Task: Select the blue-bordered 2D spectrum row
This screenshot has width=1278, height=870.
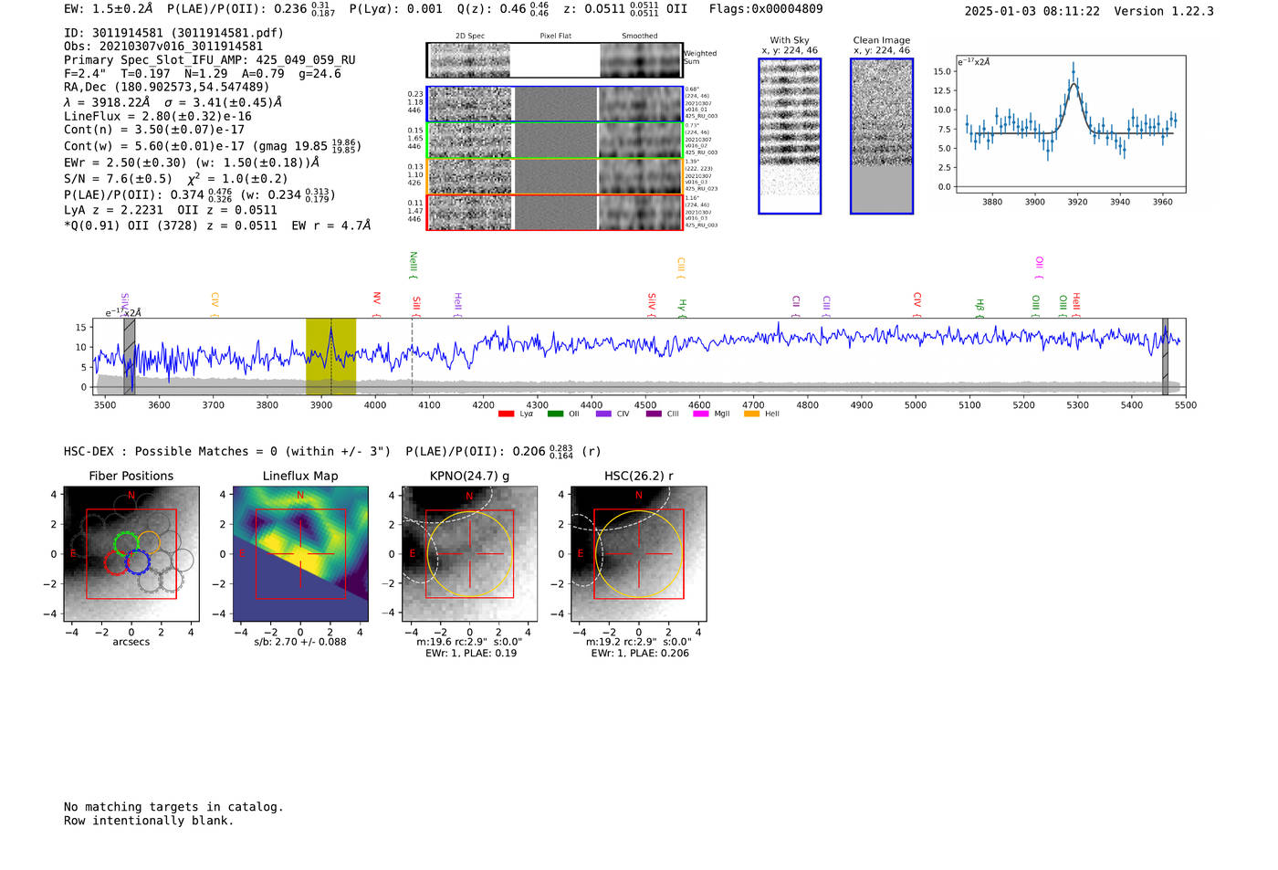Action: (x=555, y=104)
